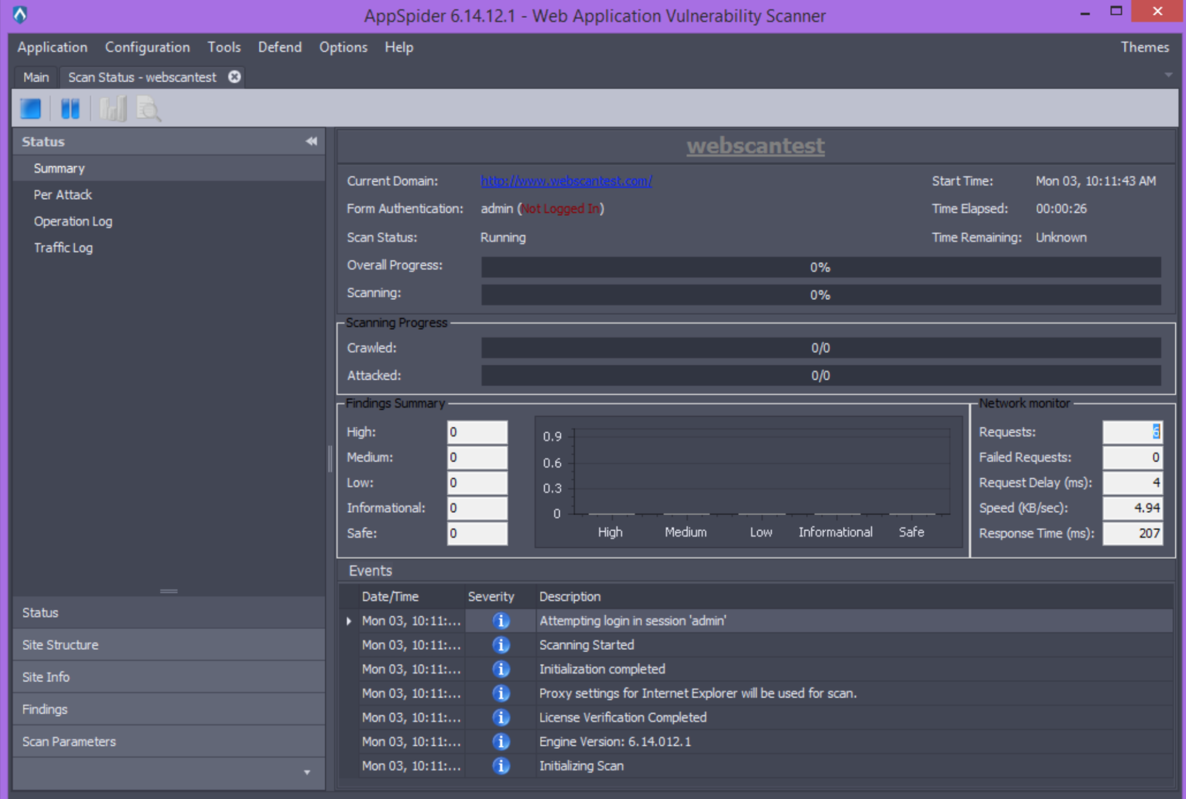Click the Informational findings count field

(477, 508)
